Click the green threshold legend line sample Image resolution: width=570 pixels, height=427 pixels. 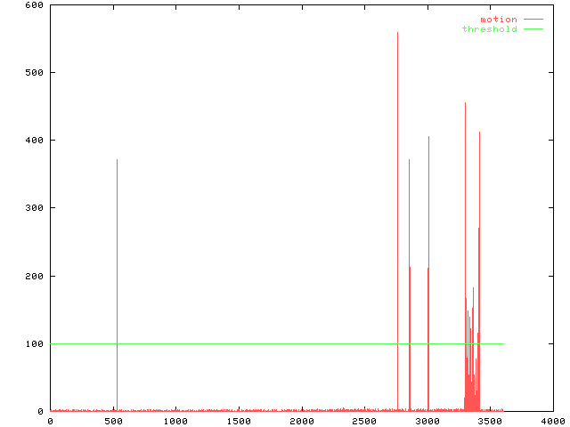[533, 29]
